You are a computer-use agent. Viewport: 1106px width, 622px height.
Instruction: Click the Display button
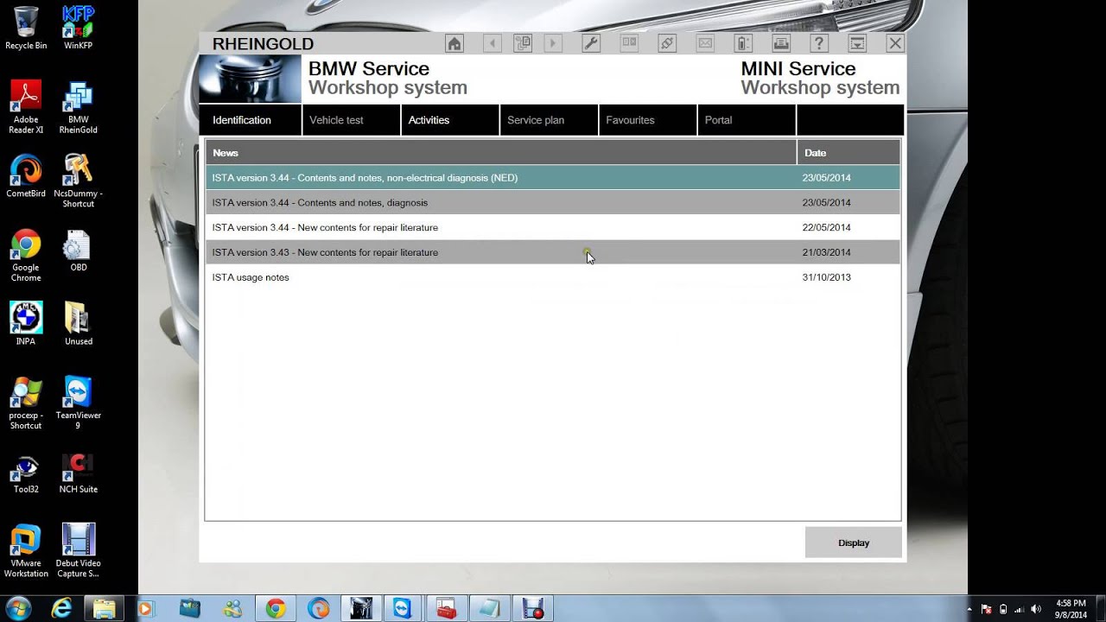click(854, 543)
